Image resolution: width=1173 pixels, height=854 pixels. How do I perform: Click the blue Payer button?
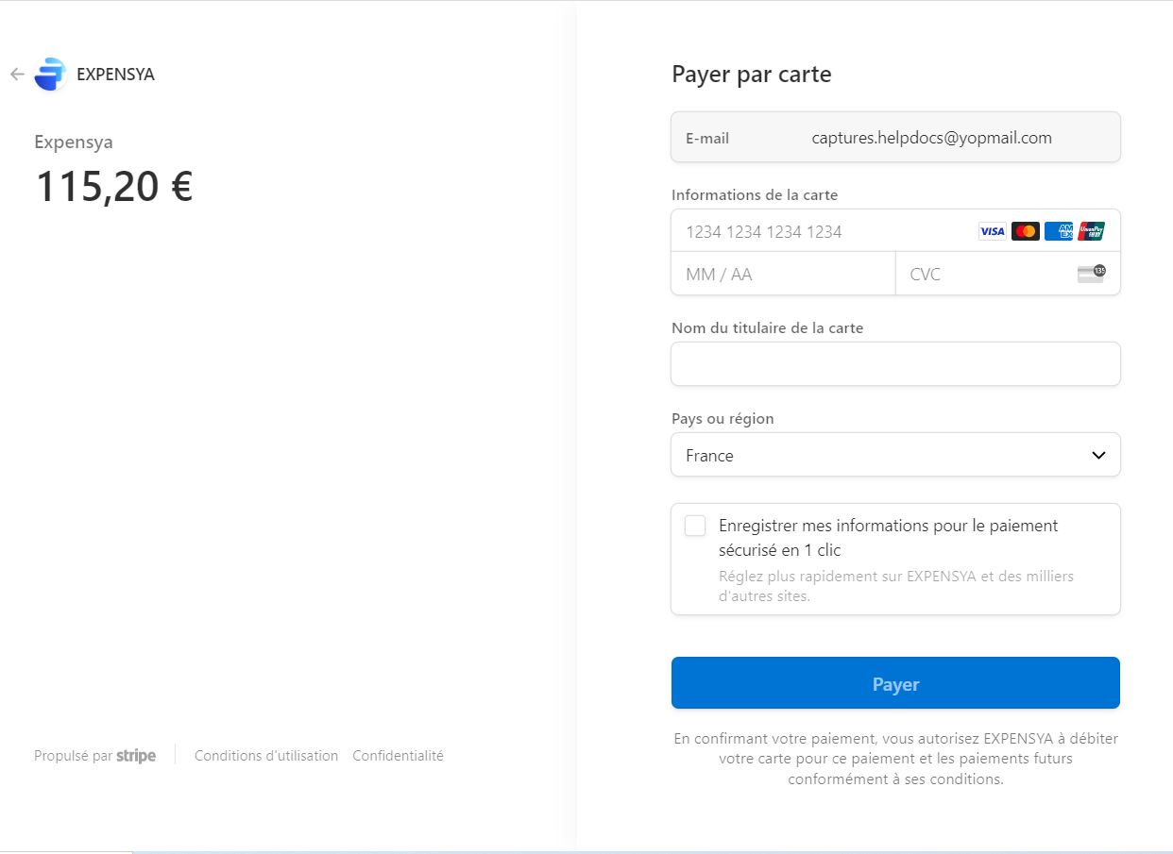point(895,683)
